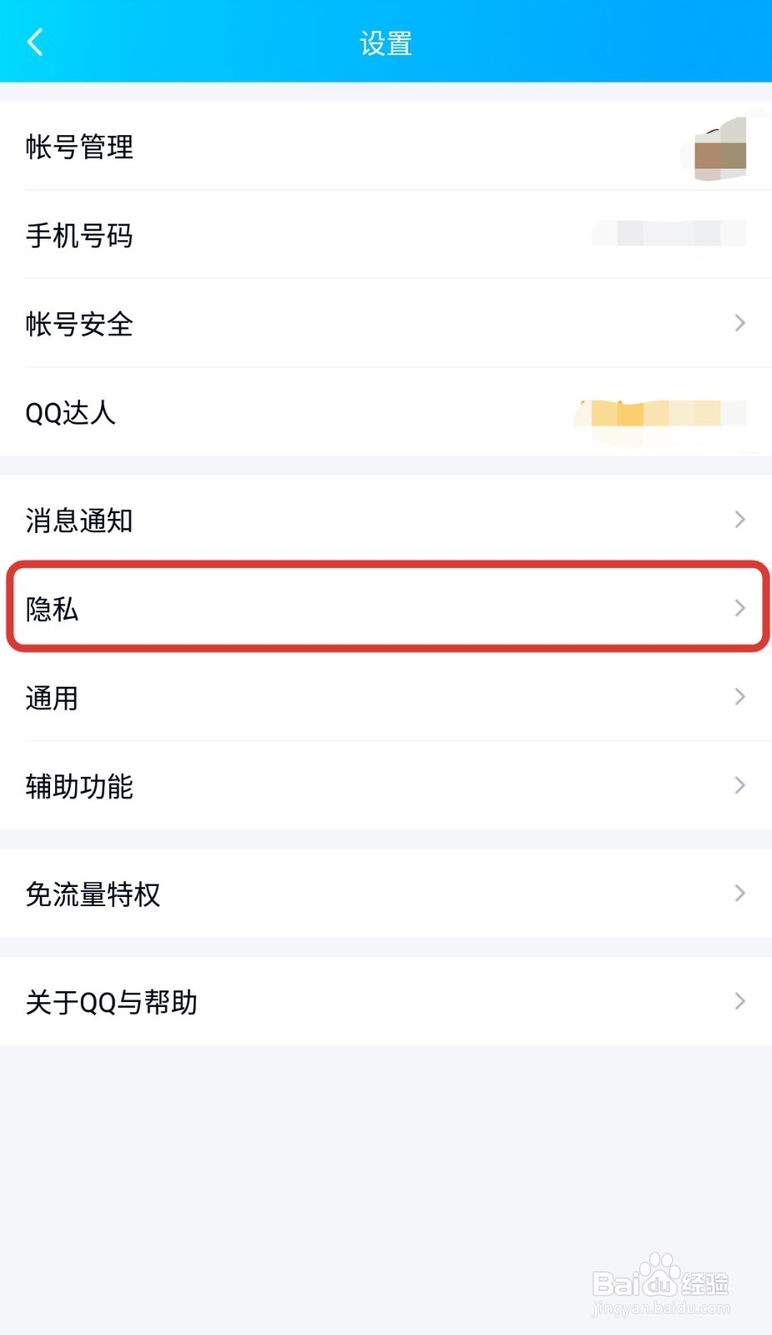
Task: Tap the chevron next to 辅助功能
Action: (739, 785)
